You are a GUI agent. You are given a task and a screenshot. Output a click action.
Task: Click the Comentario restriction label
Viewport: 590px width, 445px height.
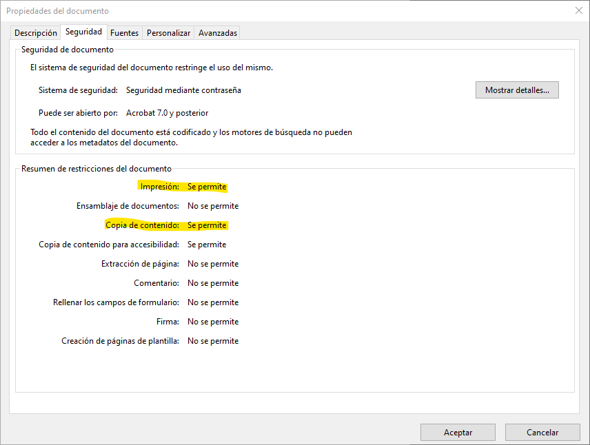click(x=156, y=283)
